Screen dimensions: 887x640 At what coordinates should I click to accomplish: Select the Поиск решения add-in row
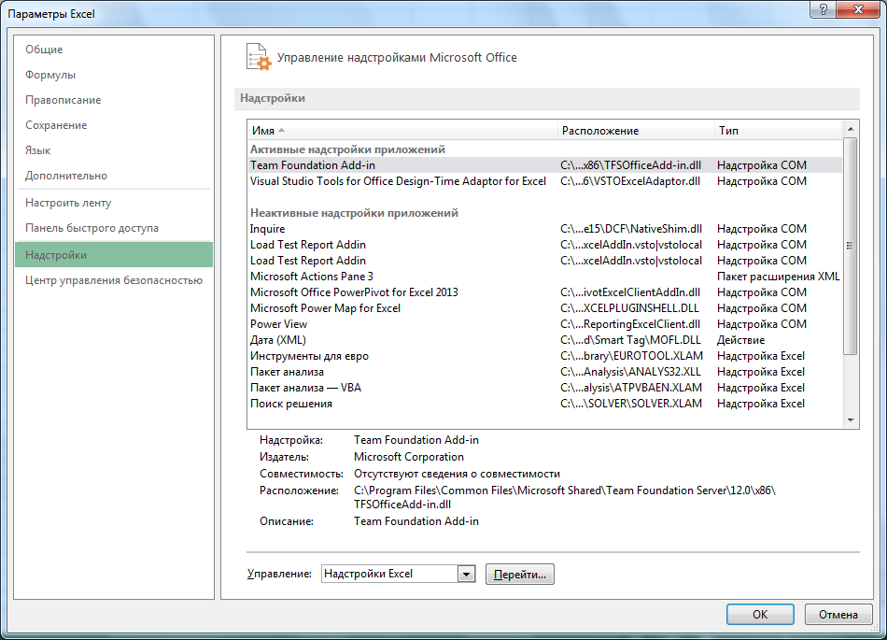545,404
